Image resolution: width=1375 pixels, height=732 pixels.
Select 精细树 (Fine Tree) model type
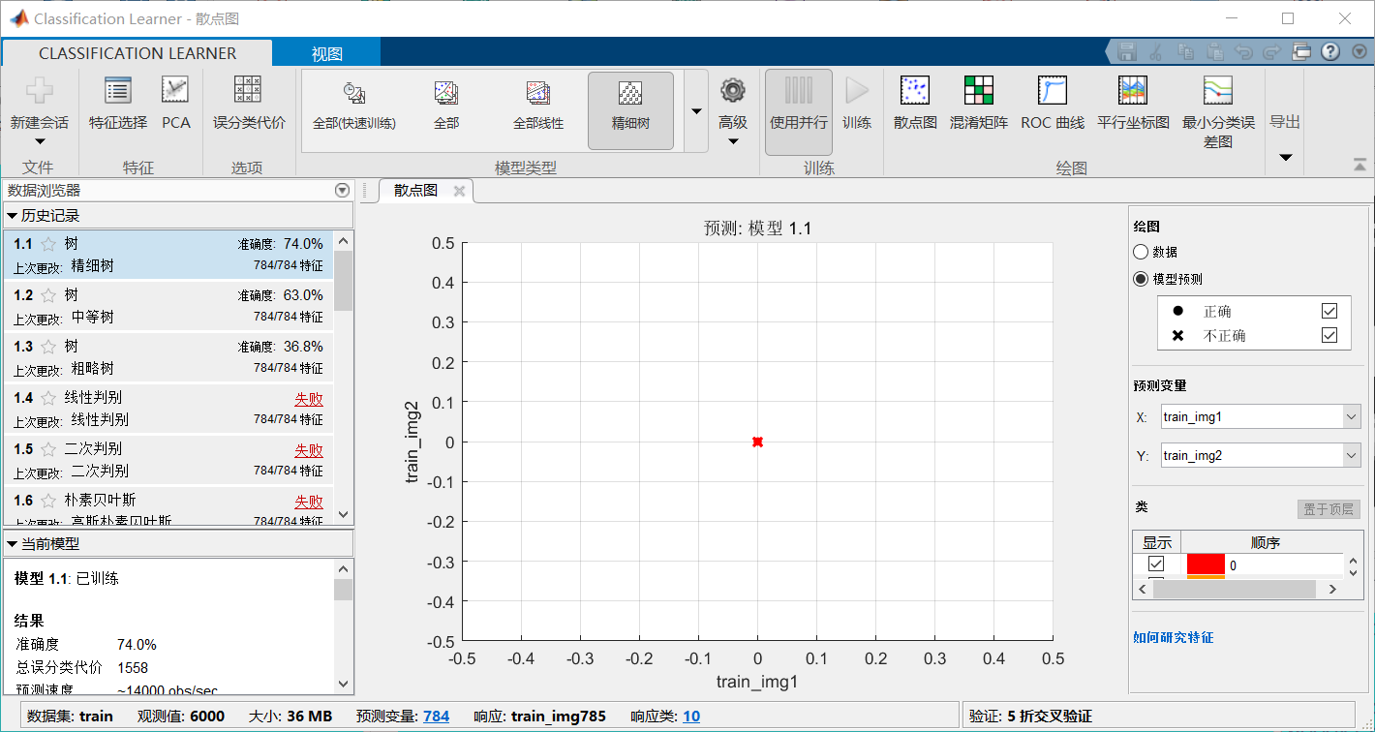(x=630, y=109)
